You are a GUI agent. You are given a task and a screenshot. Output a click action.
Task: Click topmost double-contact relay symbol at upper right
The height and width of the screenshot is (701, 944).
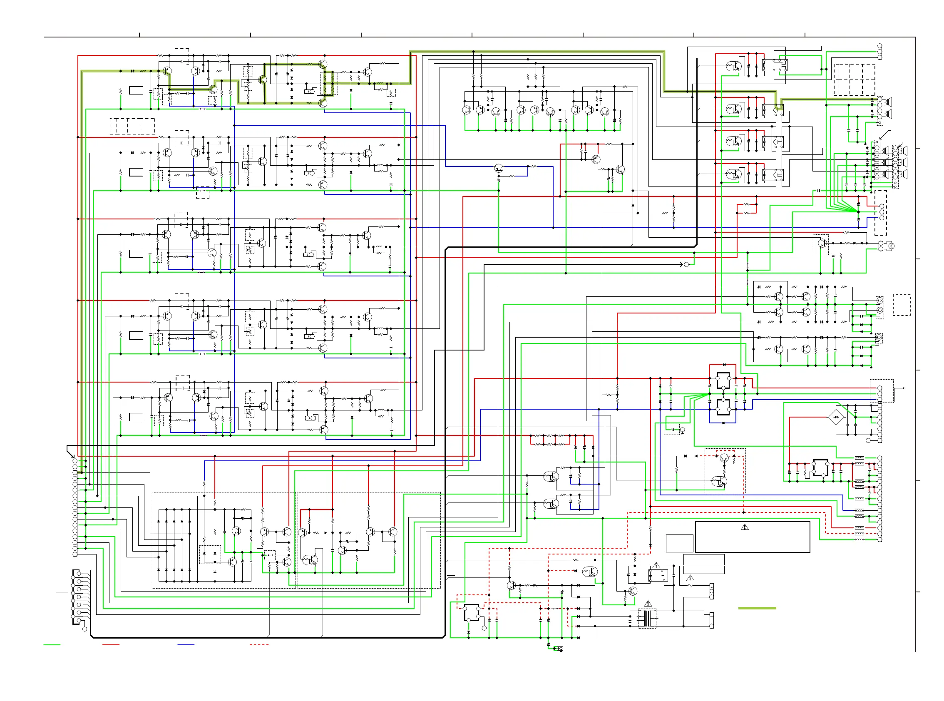(x=775, y=65)
